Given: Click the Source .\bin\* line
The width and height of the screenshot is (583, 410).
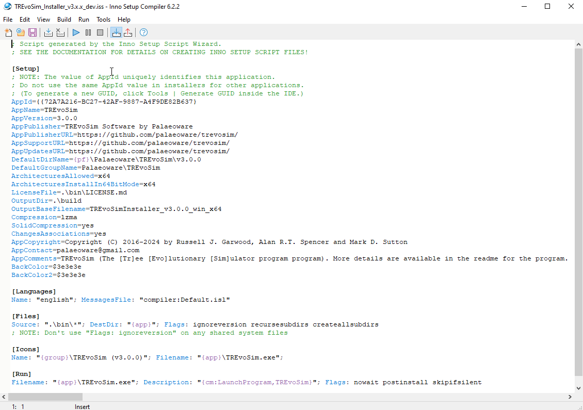Looking at the screenshot, I should [195, 324].
